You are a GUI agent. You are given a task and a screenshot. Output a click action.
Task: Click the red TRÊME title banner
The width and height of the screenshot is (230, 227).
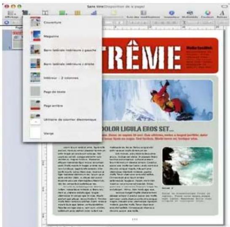[160, 55]
